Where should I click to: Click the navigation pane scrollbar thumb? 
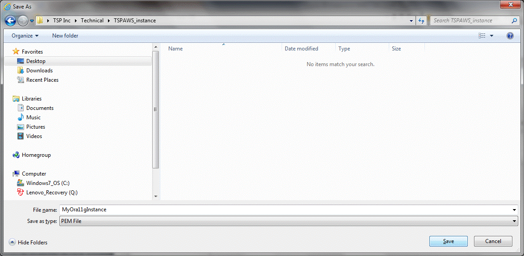click(155, 109)
